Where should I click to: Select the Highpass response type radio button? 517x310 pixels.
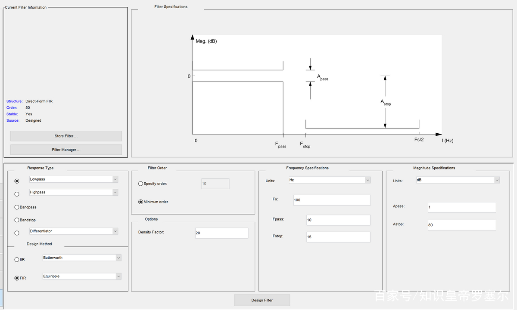point(17,194)
